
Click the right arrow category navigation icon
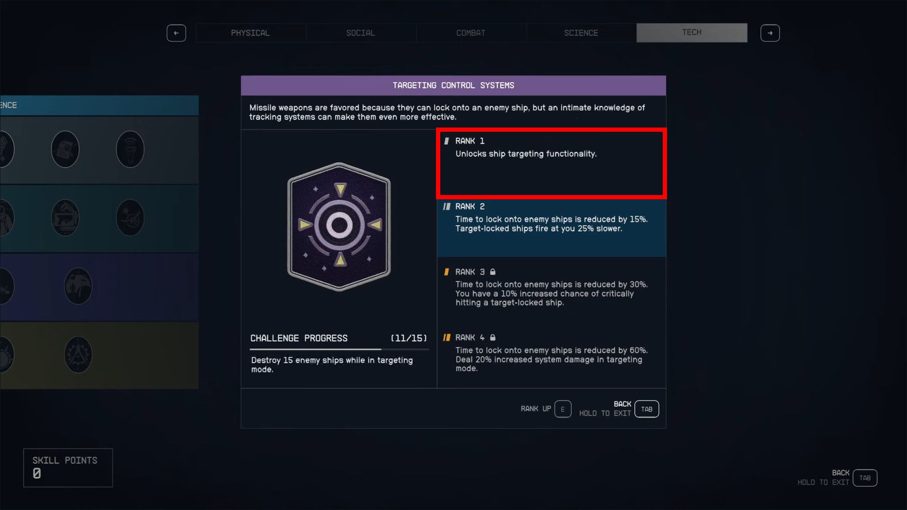(770, 33)
